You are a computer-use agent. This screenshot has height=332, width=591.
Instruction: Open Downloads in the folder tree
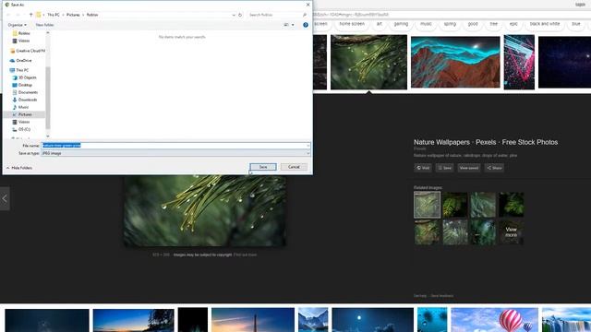point(25,100)
